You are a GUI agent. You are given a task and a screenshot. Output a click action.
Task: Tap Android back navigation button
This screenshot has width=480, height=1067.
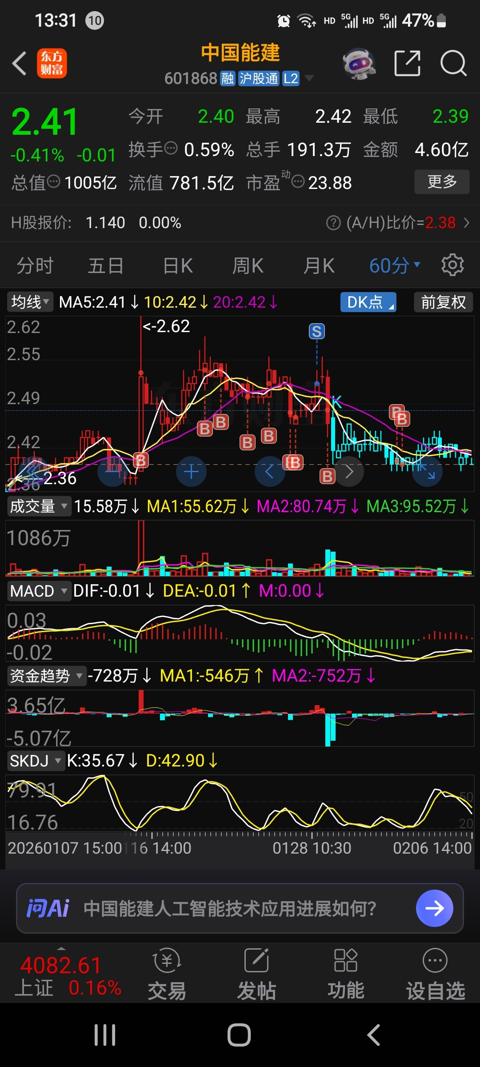pyautogui.click(x=374, y=1035)
